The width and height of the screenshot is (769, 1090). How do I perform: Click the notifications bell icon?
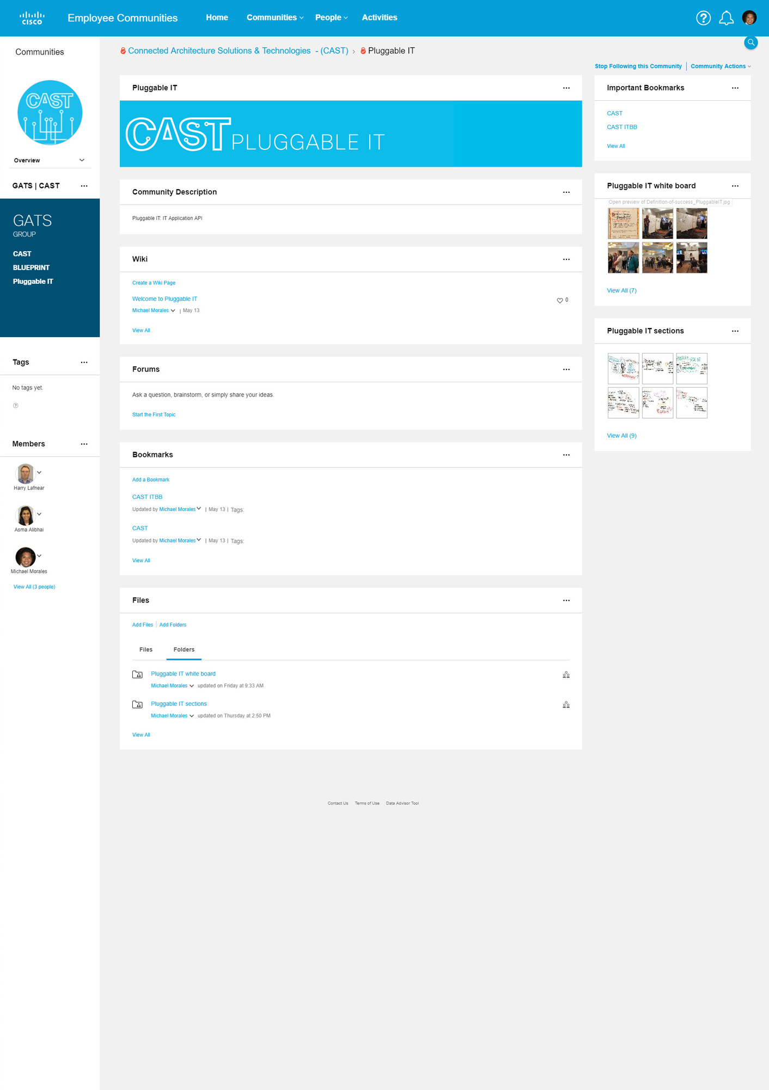point(726,18)
